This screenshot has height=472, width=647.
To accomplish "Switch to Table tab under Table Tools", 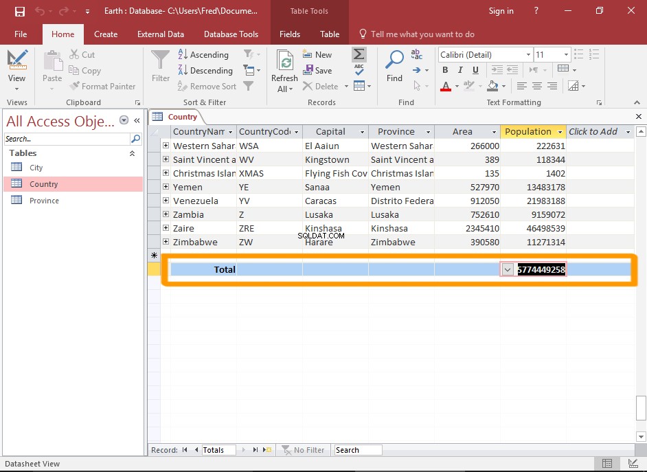I will pyautogui.click(x=330, y=34).
